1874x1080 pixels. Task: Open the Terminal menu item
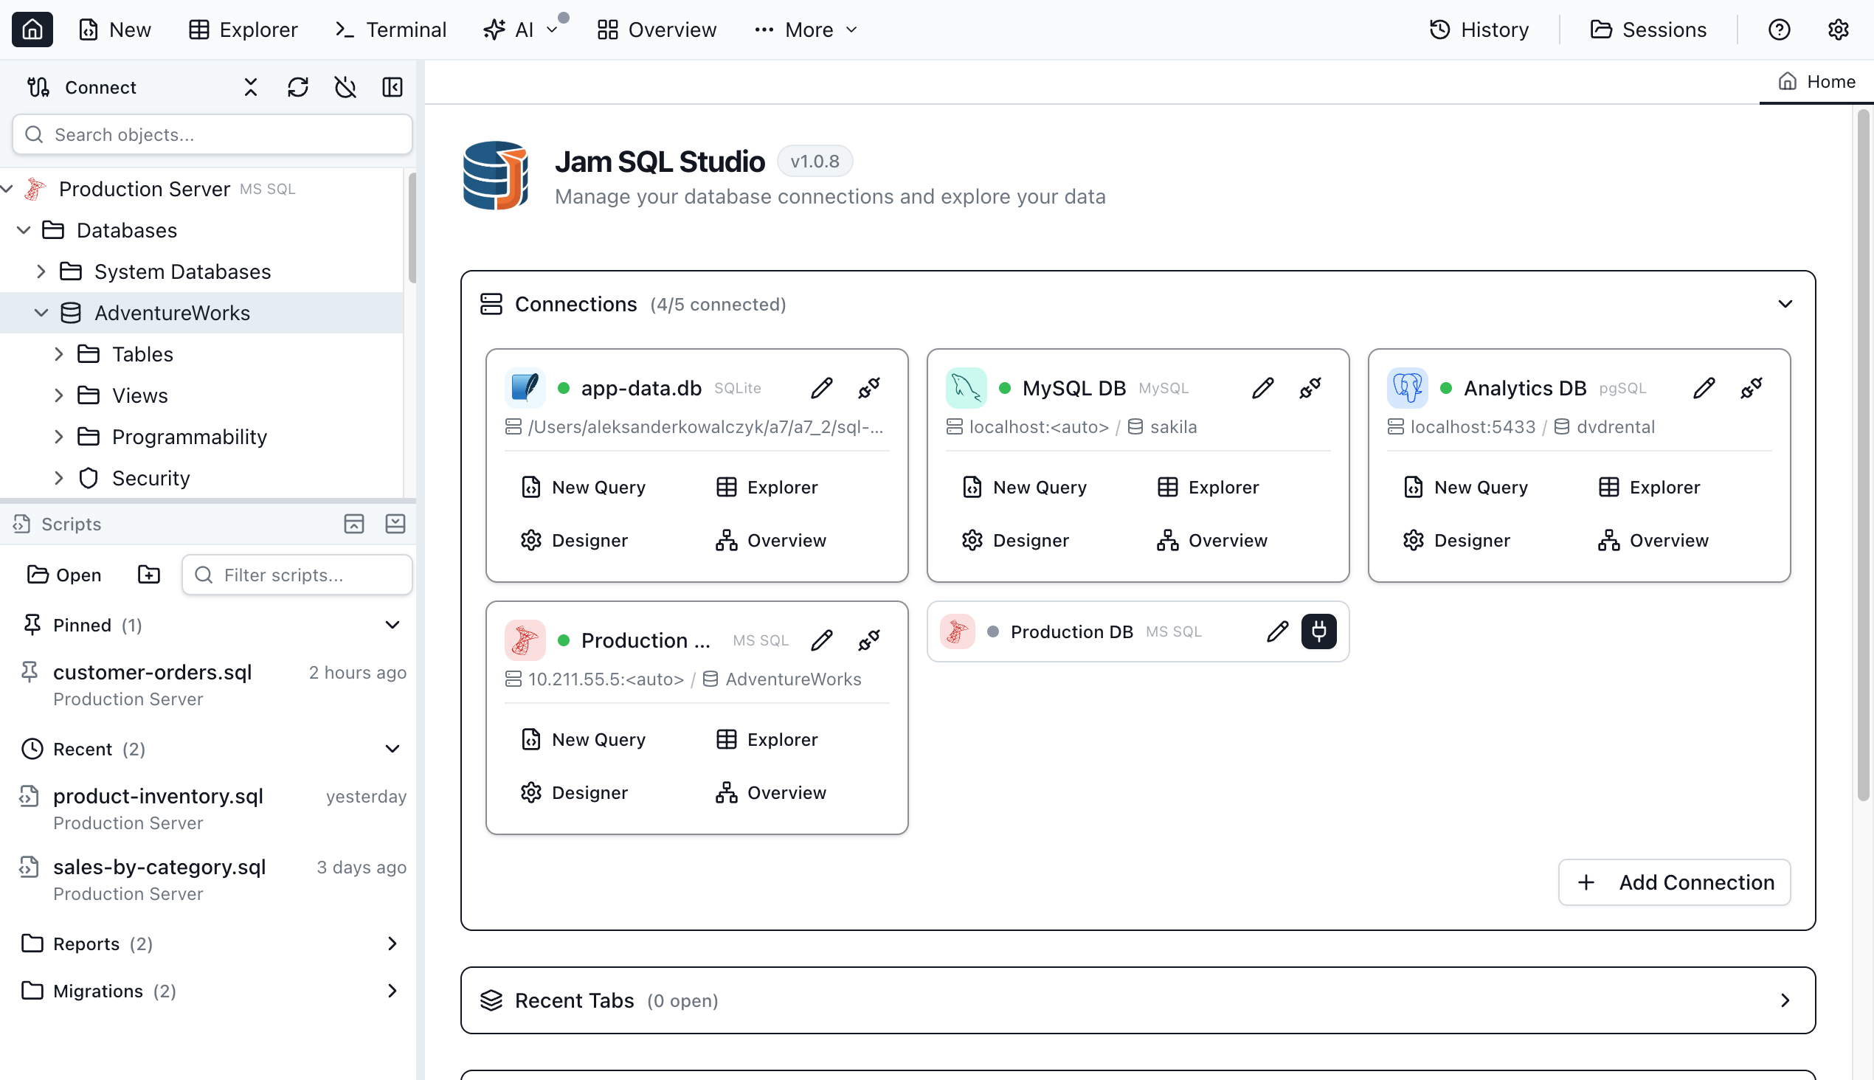391,30
